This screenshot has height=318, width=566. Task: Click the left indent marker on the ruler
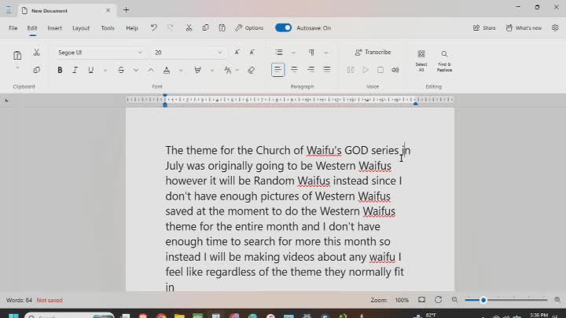(x=165, y=104)
